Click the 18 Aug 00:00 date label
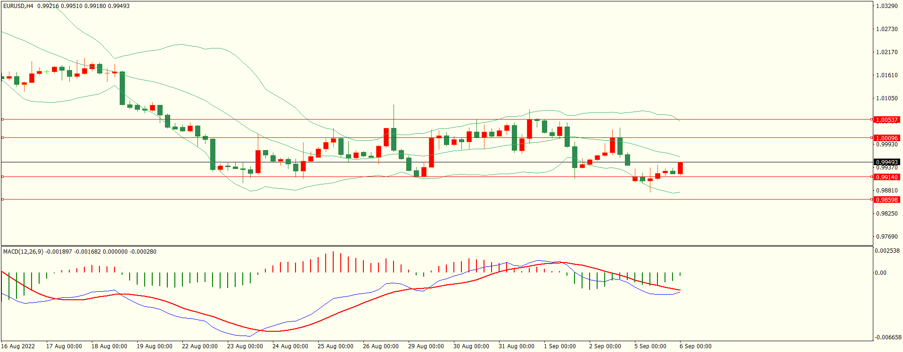The height and width of the screenshot is (352, 903). click(x=109, y=346)
